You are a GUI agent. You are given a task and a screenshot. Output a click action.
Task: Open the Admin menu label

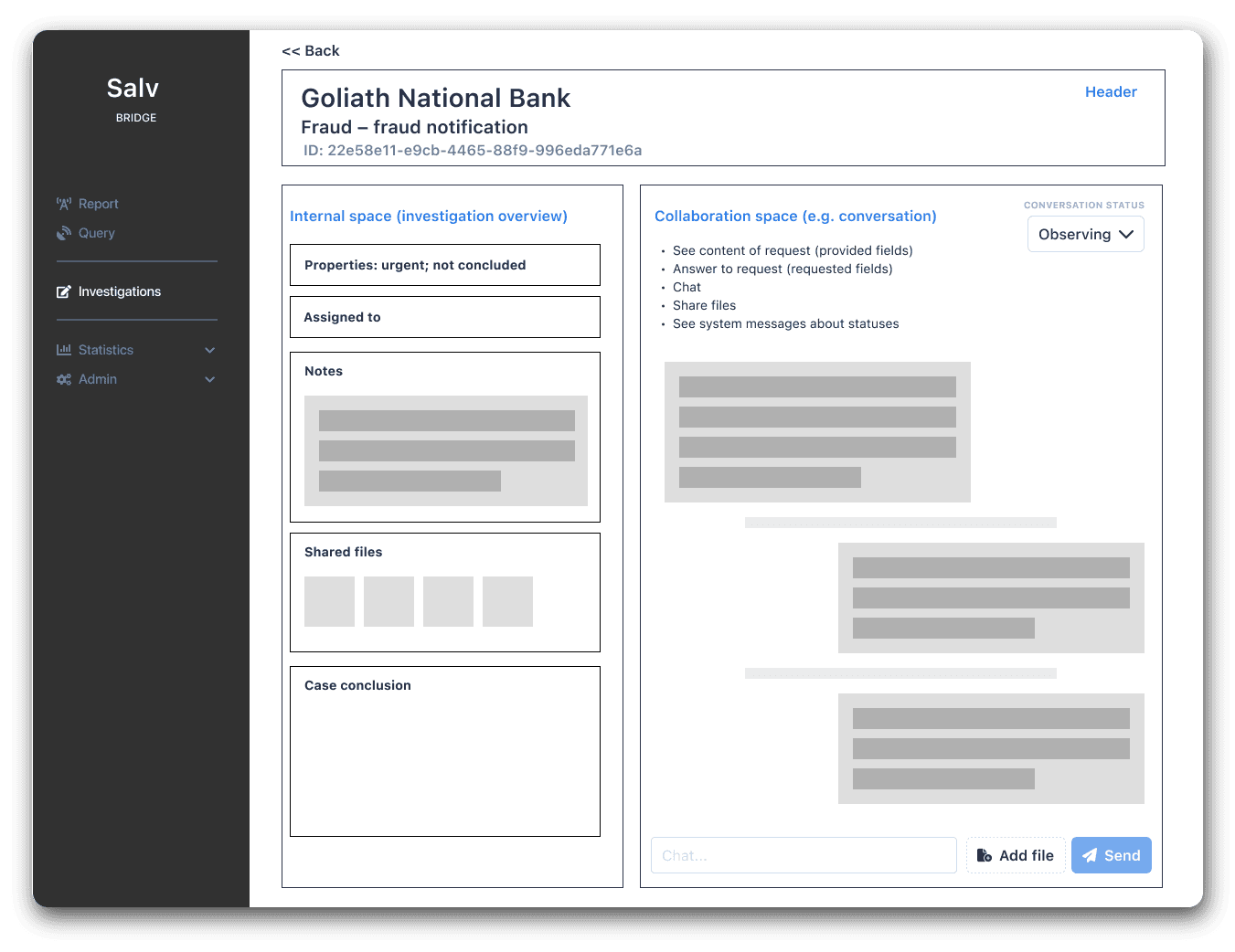pyautogui.click(x=98, y=379)
